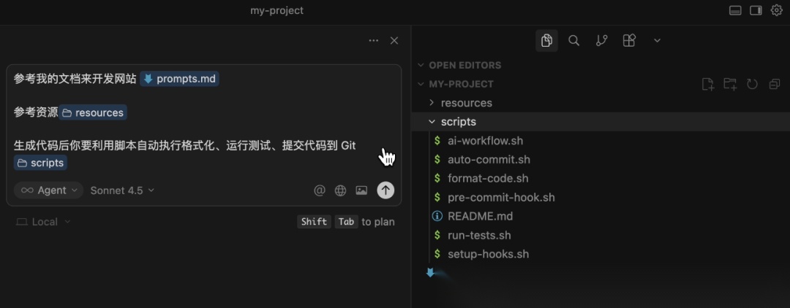Attach an image via picture icon
Image resolution: width=790 pixels, height=308 pixels.
(x=361, y=190)
